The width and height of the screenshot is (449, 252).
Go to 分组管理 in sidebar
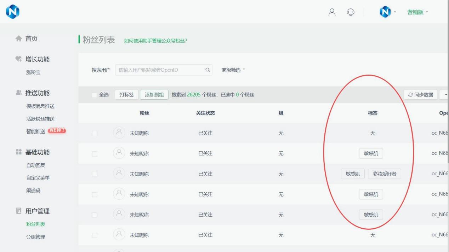pos(35,237)
